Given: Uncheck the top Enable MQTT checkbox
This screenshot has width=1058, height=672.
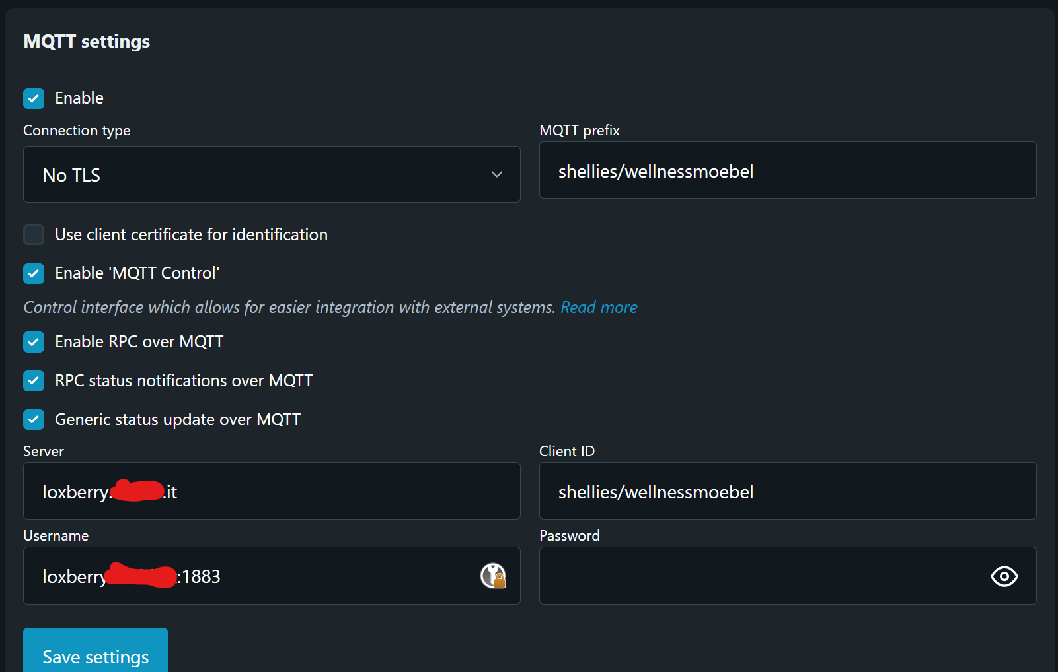Looking at the screenshot, I should 34,98.
